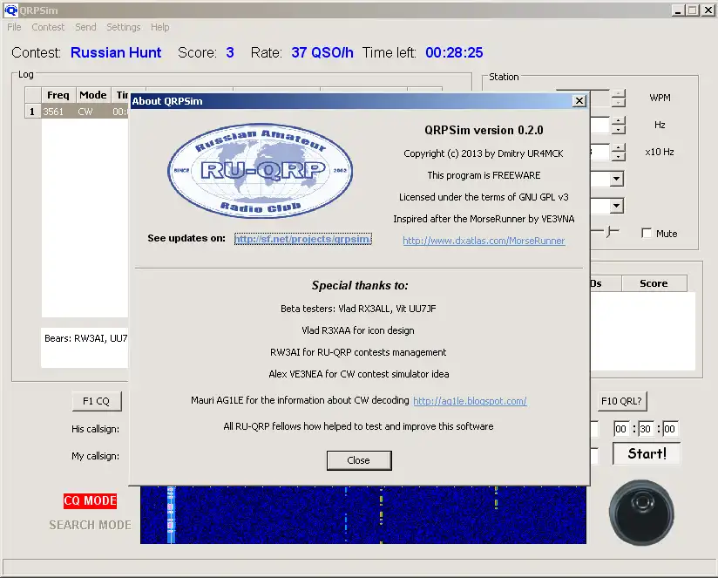Select log row 1 with 3561 CW
The width and height of the screenshot is (718, 578).
78,112
